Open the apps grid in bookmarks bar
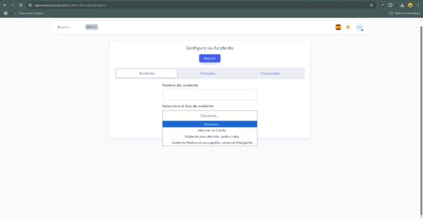Image resolution: width=423 pixels, height=219 pixels. [x=6, y=13]
